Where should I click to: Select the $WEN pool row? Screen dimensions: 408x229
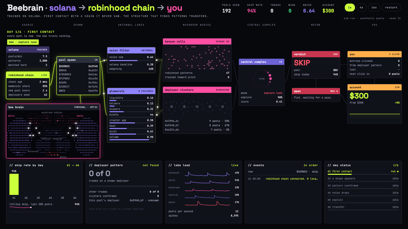pos(78,91)
